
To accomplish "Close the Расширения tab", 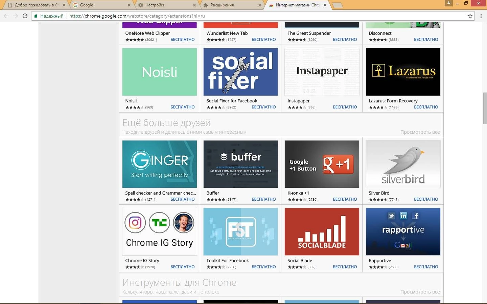I will tap(260, 5).
